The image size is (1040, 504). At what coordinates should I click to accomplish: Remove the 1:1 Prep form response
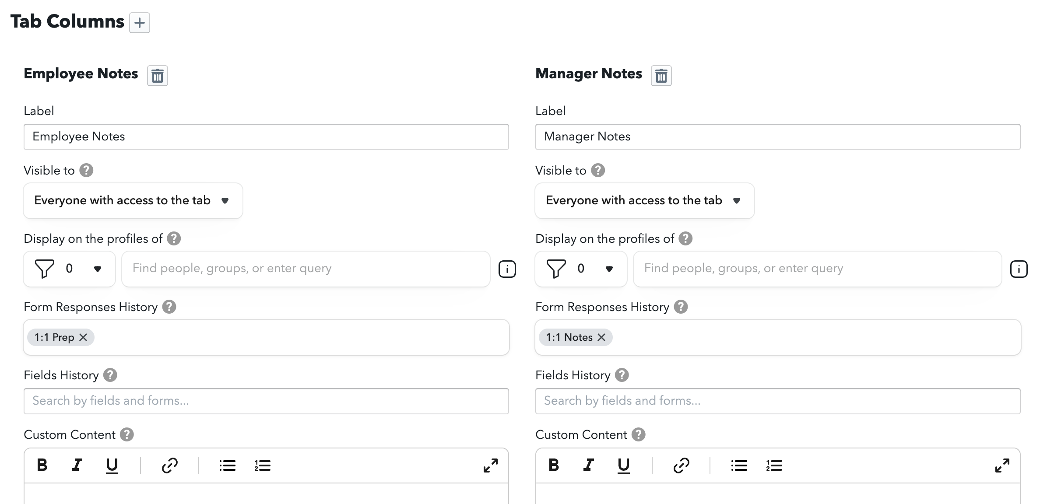(84, 337)
